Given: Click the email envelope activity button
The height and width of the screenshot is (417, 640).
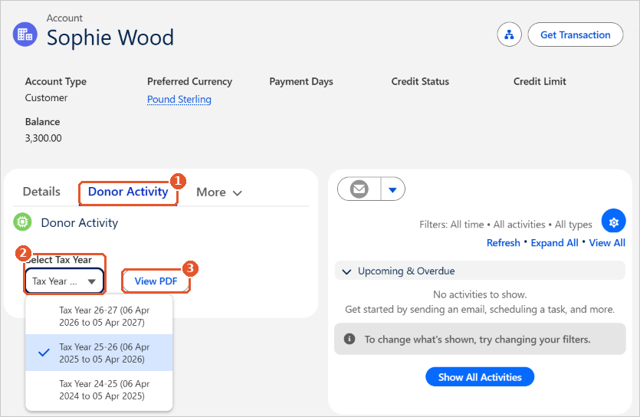Looking at the screenshot, I should pos(359,189).
